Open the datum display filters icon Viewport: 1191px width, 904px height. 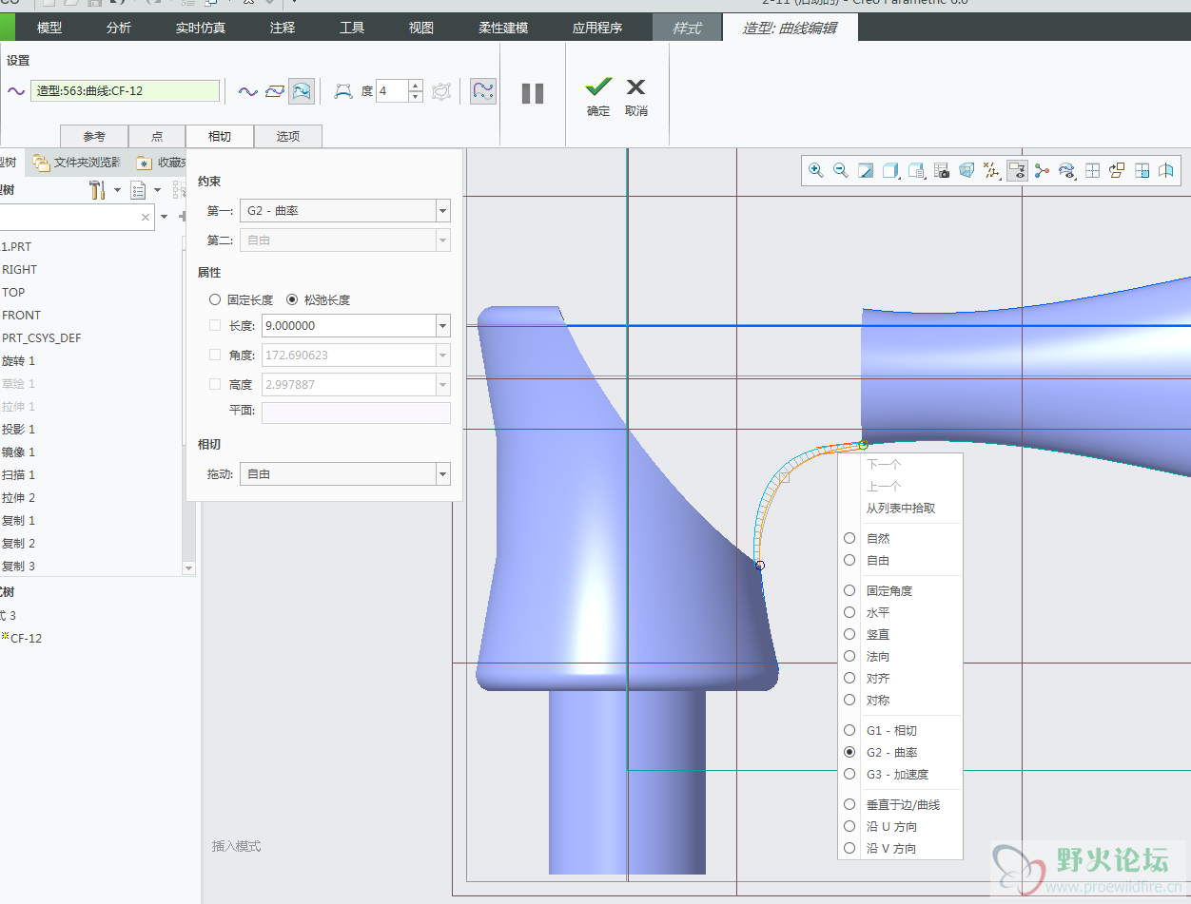[992, 170]
